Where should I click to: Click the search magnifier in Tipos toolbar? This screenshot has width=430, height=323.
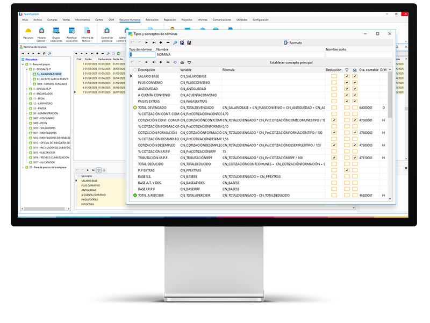(175, 42)
